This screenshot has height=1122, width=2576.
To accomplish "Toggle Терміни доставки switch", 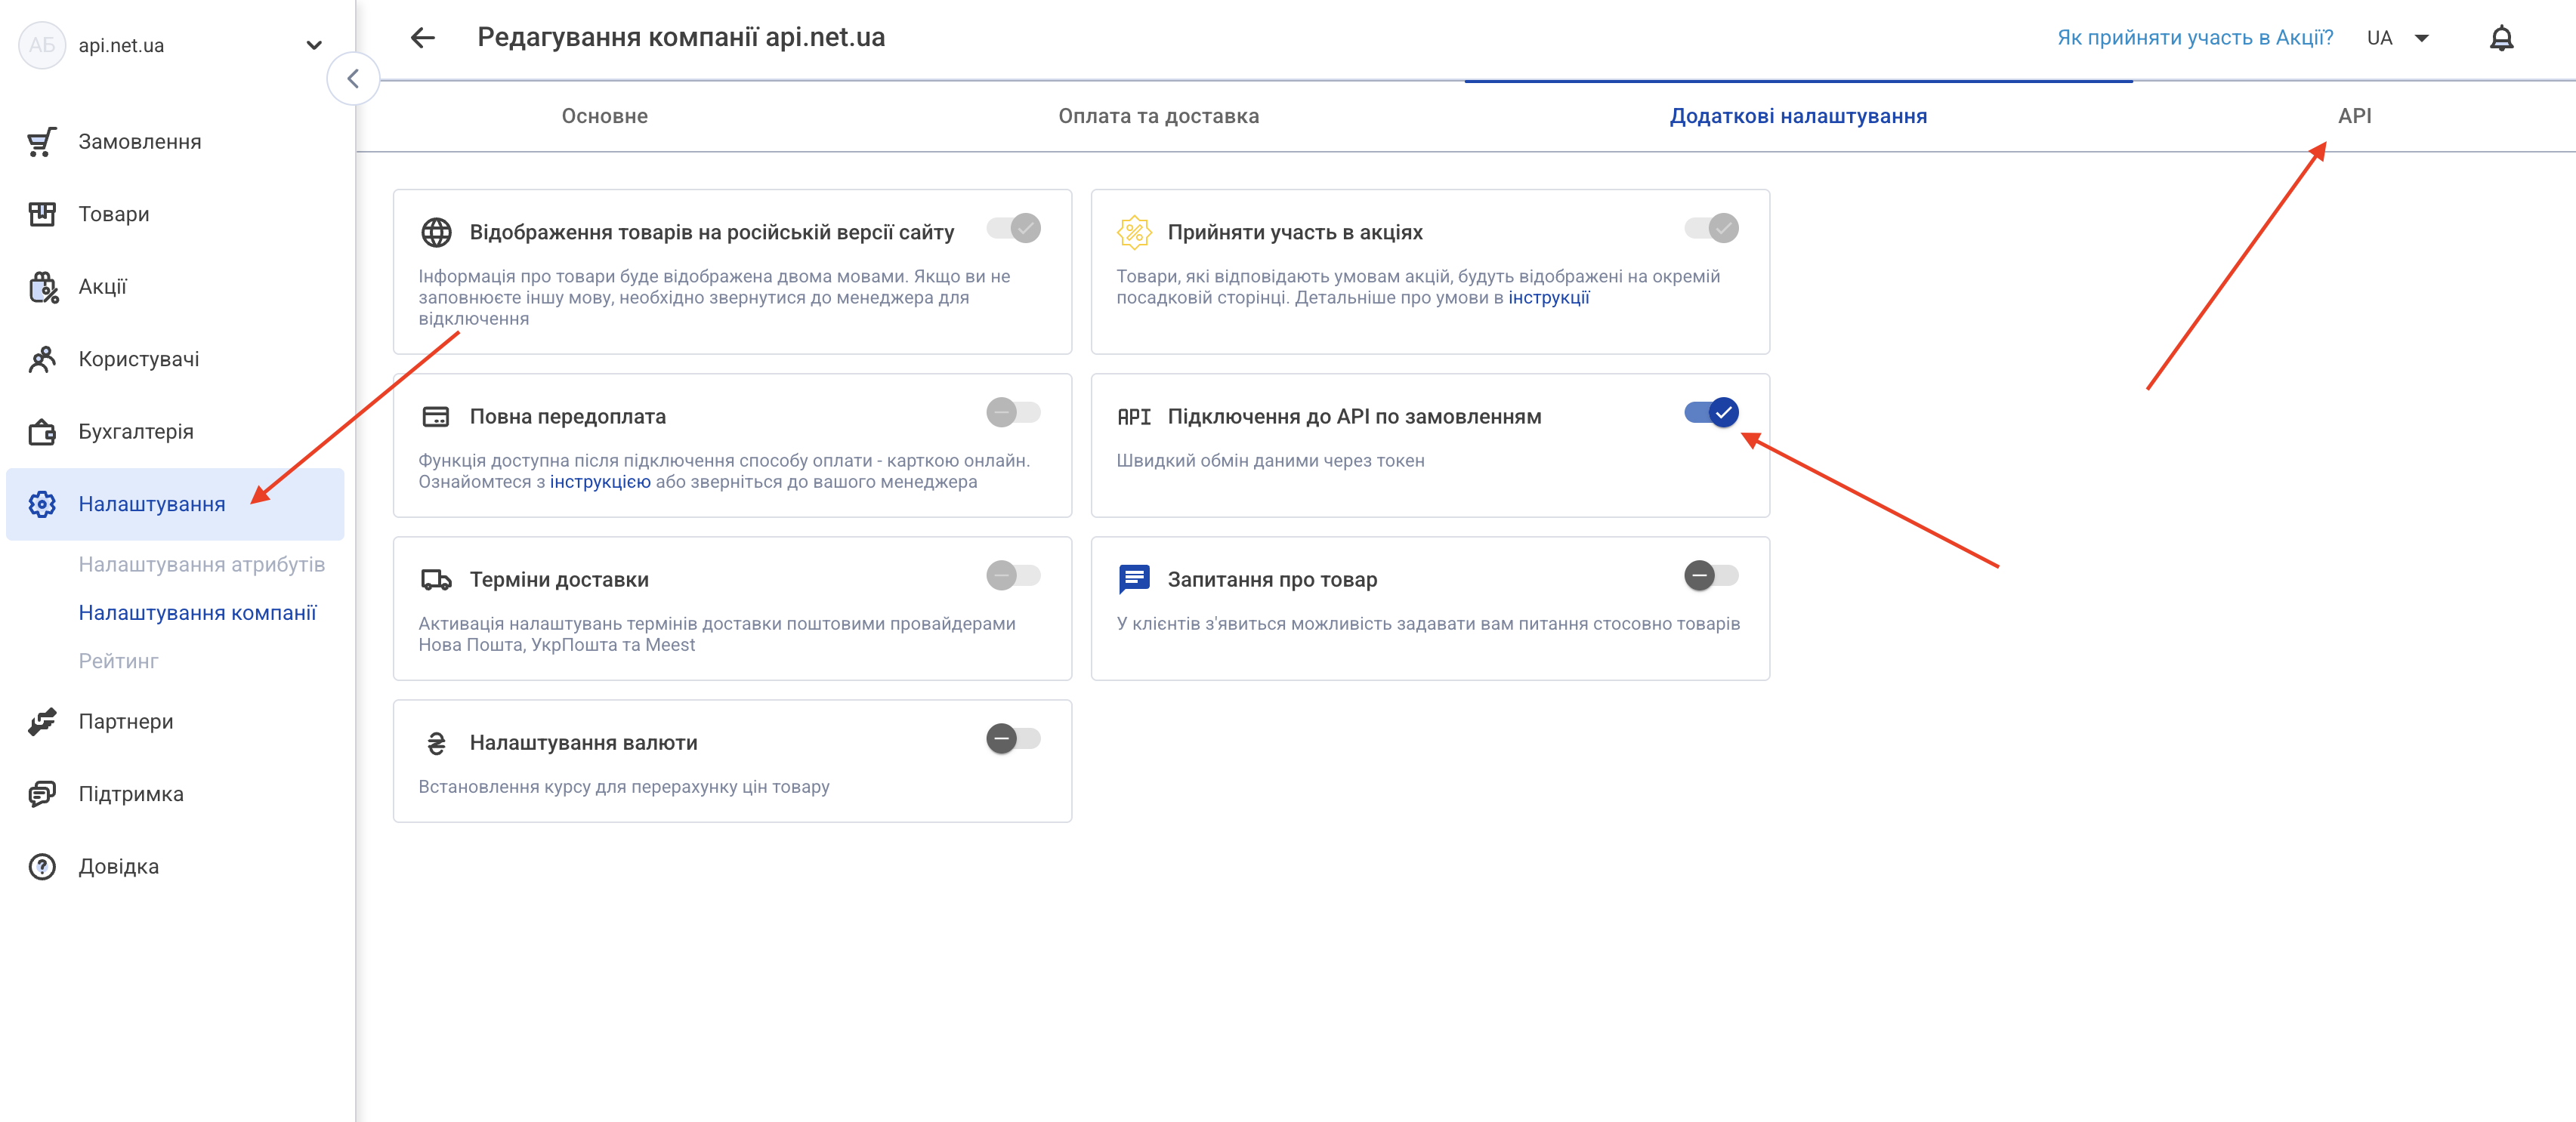I will pos(1013,575).
